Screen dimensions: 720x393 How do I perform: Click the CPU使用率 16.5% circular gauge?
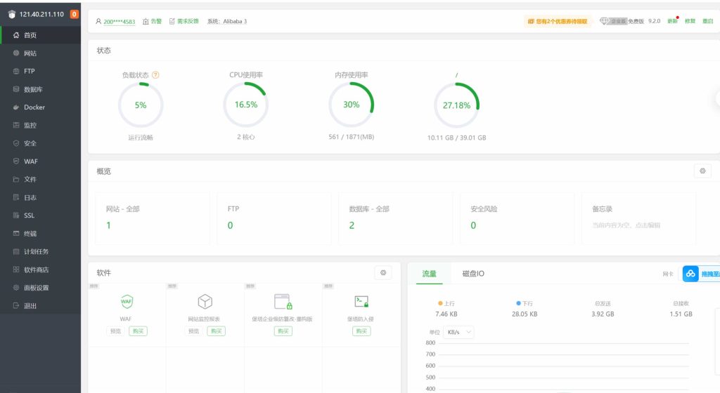point(245,105)
